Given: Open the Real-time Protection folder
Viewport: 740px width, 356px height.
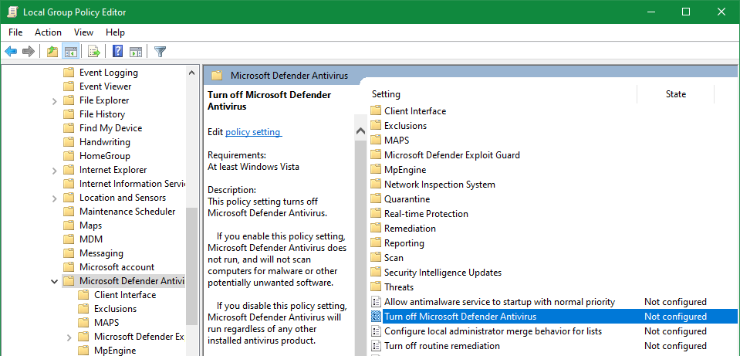Looking at the screenshot, I should pos(426,214).
